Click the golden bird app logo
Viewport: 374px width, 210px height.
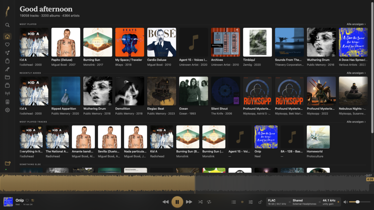[x=7, y=12]
